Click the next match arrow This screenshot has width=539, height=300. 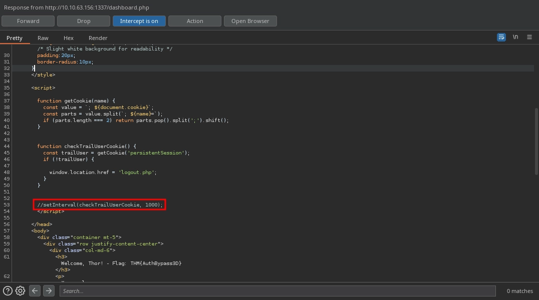tap(49, 290)
